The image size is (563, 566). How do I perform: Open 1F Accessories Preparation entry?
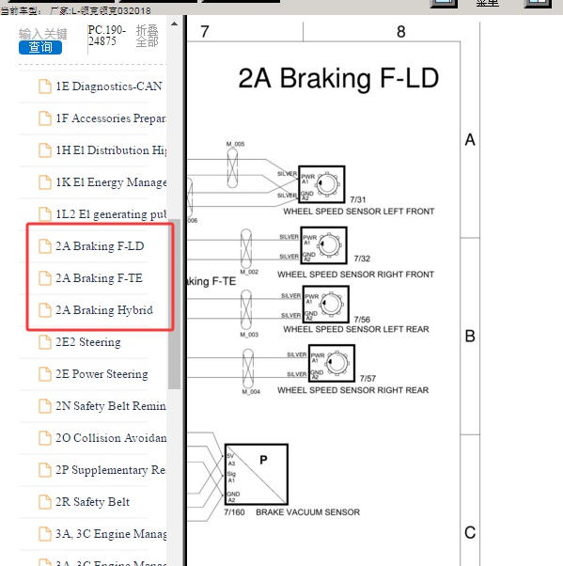click(111, 118)
